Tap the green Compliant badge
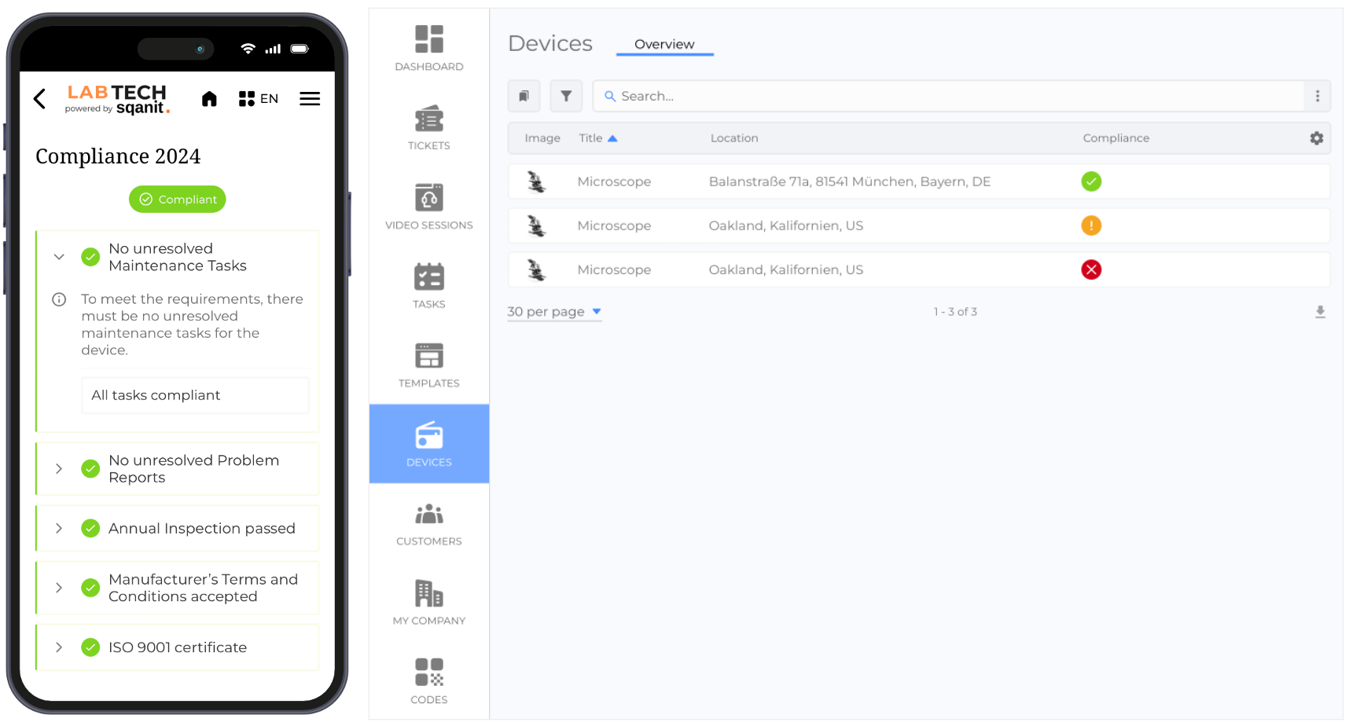1349x726 pixels. [x=178, y=200]
